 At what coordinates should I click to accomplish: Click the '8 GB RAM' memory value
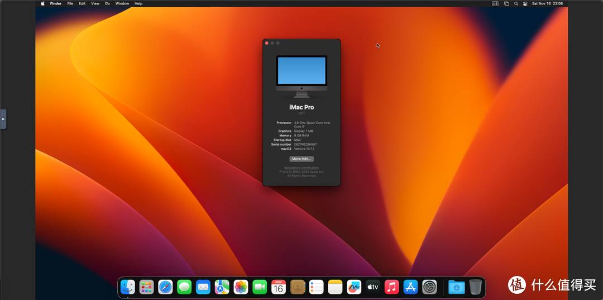coord(301,135)
